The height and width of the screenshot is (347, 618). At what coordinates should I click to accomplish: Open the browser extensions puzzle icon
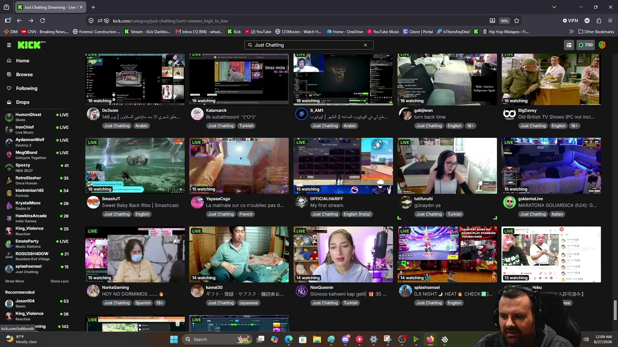pos(599,21)
